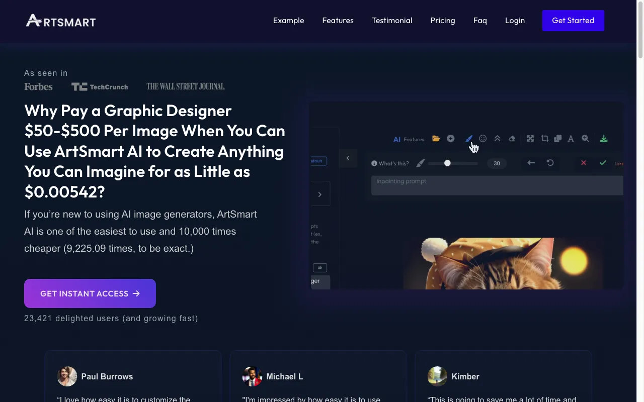This screenshot has height=402, width=644.
Task: Click the cat image preview
Action: 503,263
